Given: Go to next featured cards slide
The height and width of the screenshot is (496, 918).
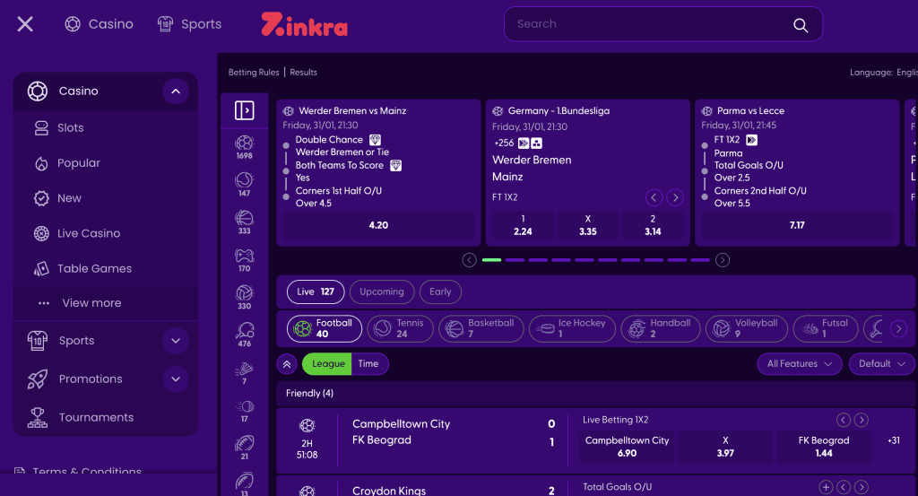Looking at the screenshot, I should pyautogui.click(x=723, y=260).
